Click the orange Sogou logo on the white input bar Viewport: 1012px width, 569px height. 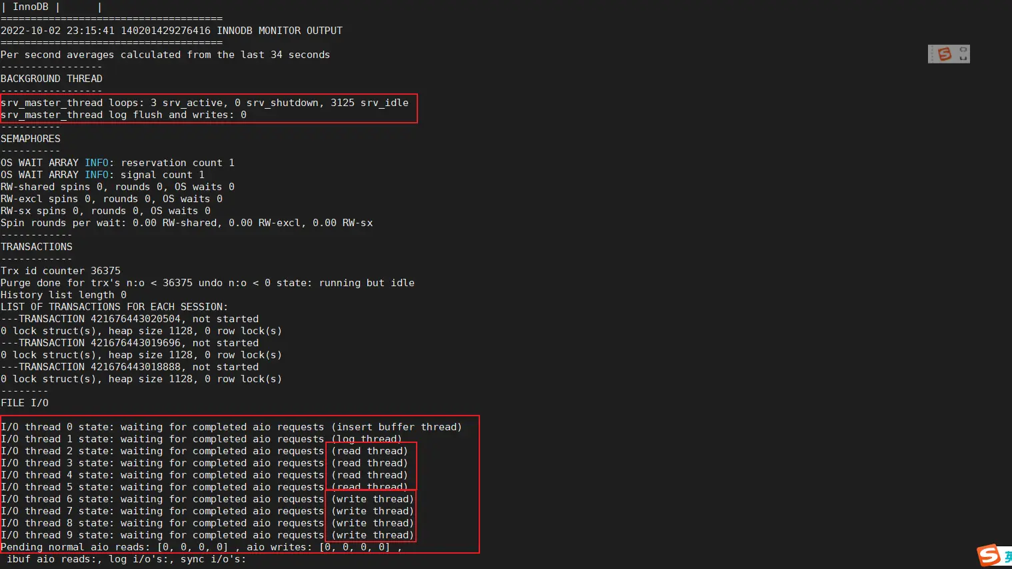click(x=989, y=556)
